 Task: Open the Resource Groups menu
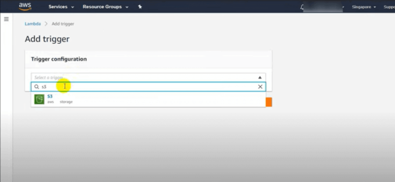pos(106,7)
